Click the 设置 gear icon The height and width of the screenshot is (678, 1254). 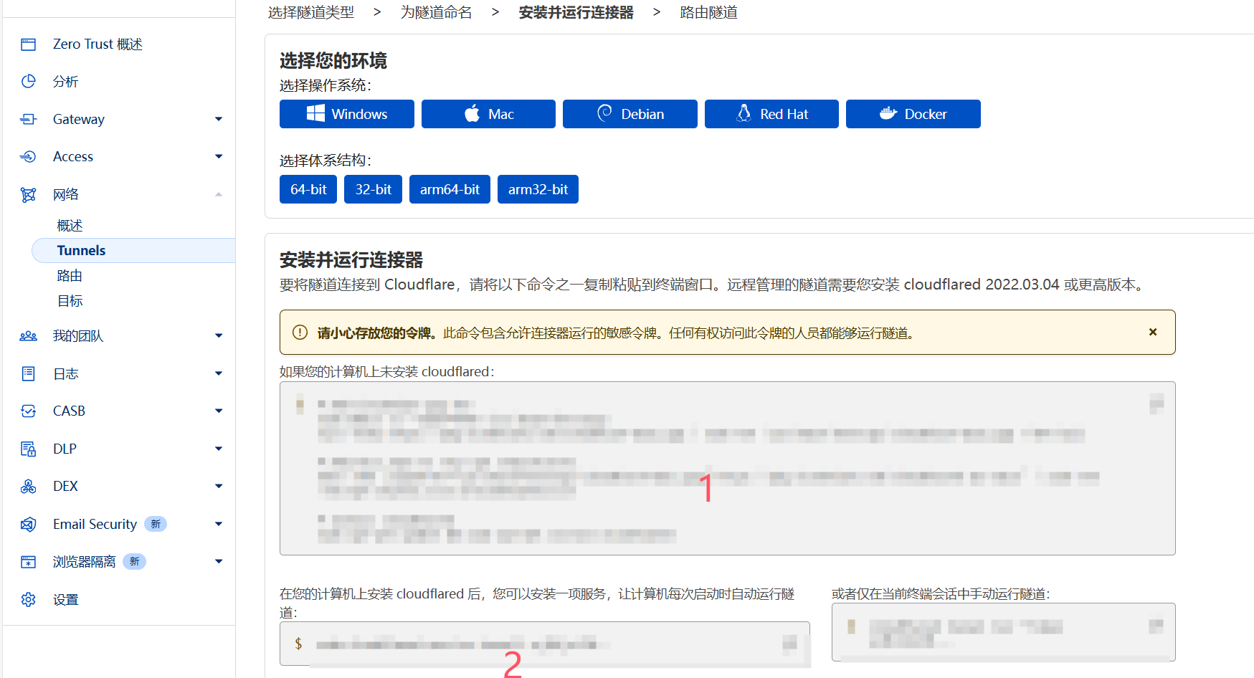(28, 599)
